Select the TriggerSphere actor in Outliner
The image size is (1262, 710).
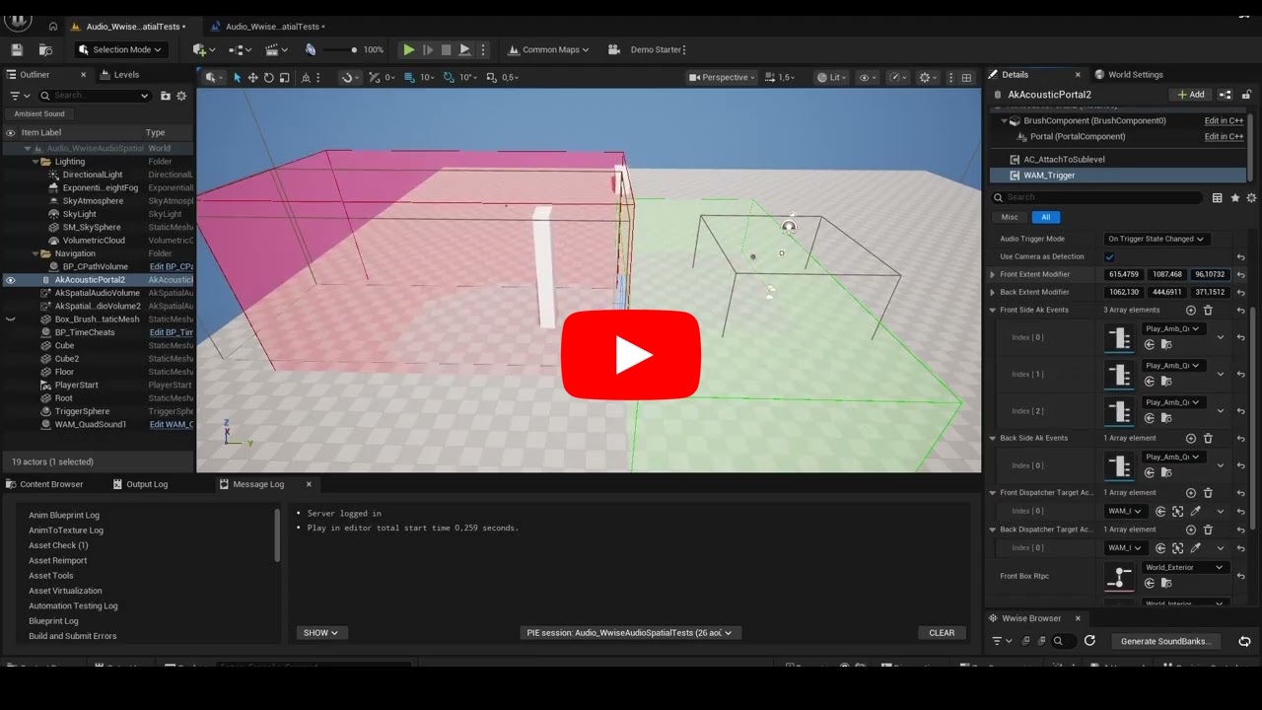tap(82, 411)
